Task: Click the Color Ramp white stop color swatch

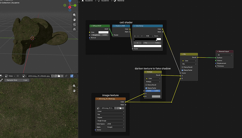Action: tap(147, 46)
